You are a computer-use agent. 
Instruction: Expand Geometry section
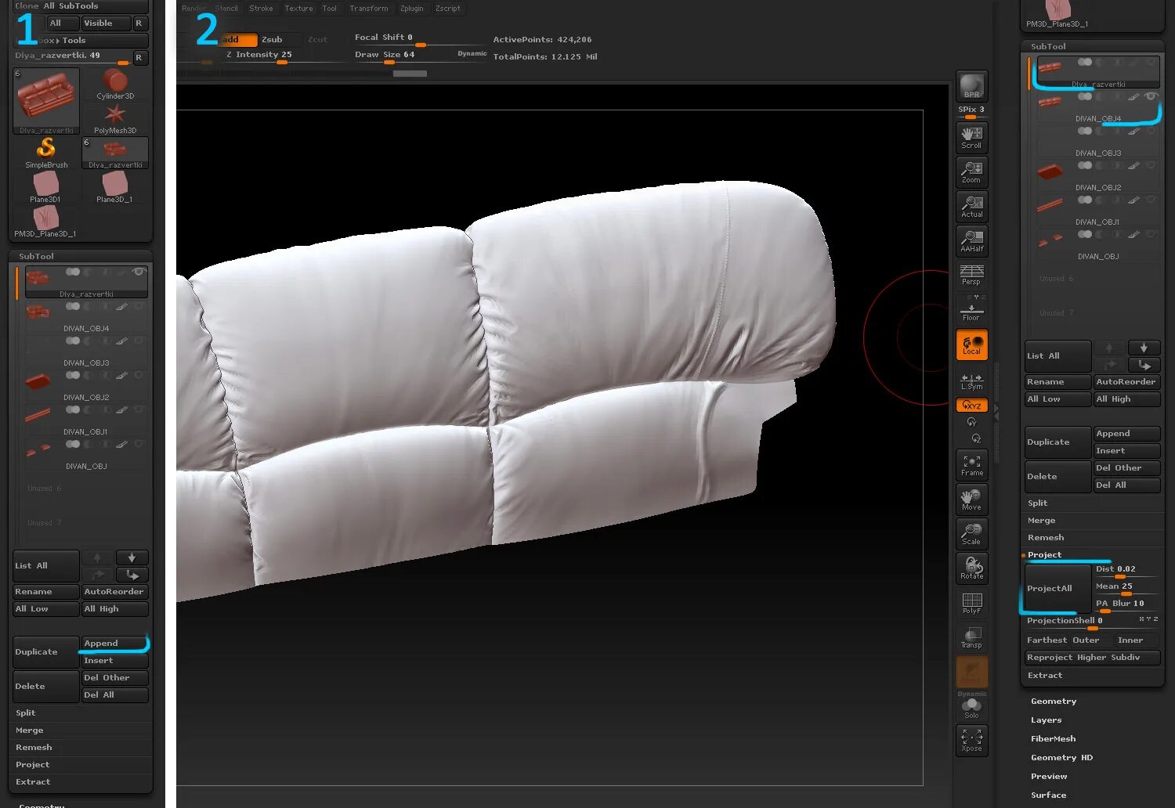(x=1054, y=701)
